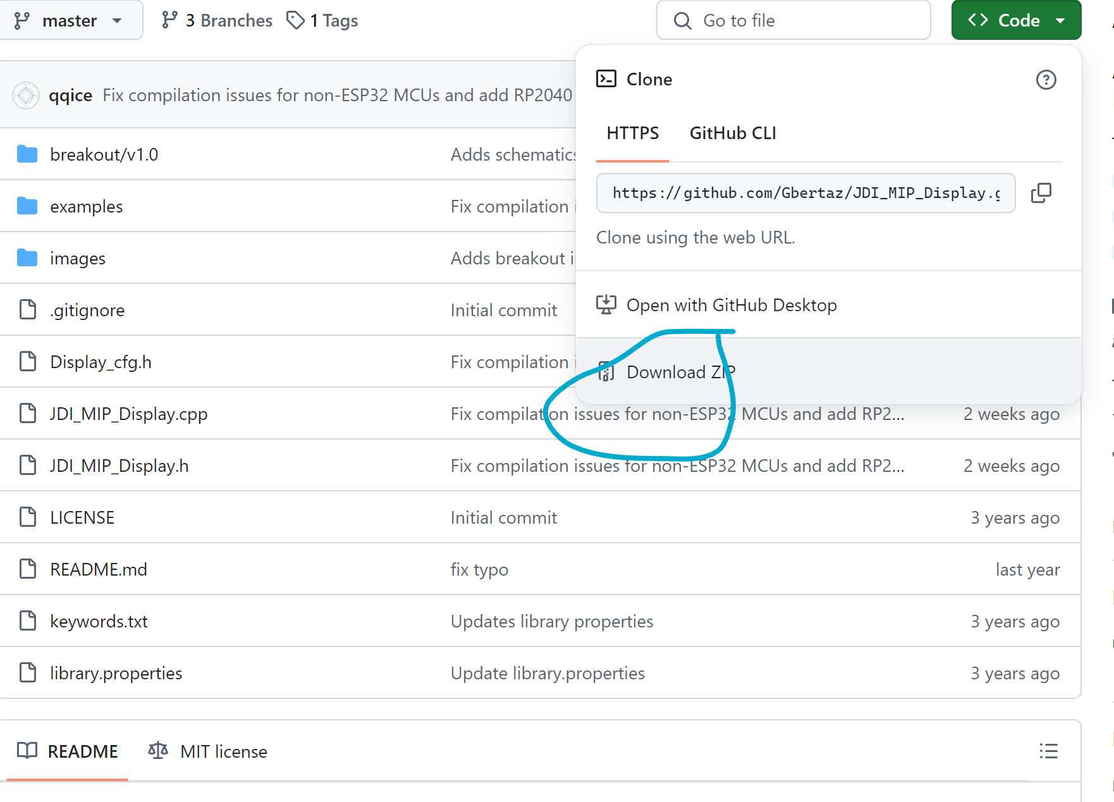The image size is (1114, 802).
Task: Click the LICENSE file icon
Action: pyautogui.click(x=28, y=517)
